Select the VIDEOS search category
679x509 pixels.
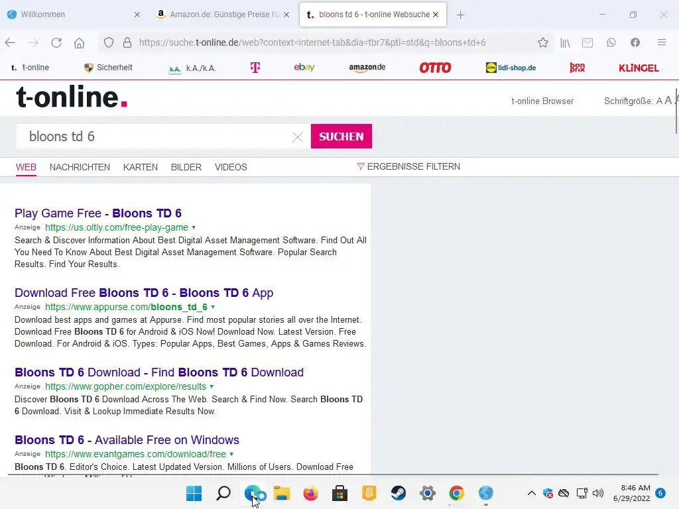tap(231, 167)
